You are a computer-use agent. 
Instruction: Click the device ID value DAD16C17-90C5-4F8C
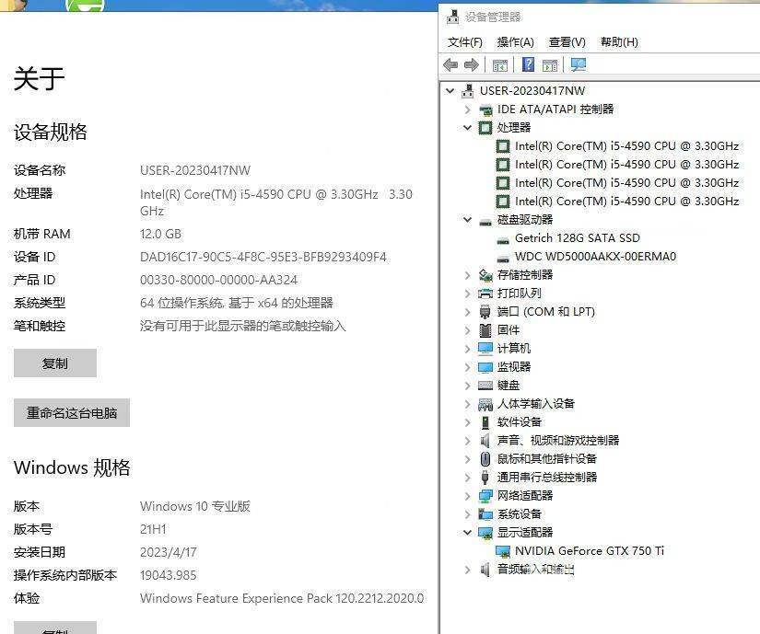coord(263,257)
